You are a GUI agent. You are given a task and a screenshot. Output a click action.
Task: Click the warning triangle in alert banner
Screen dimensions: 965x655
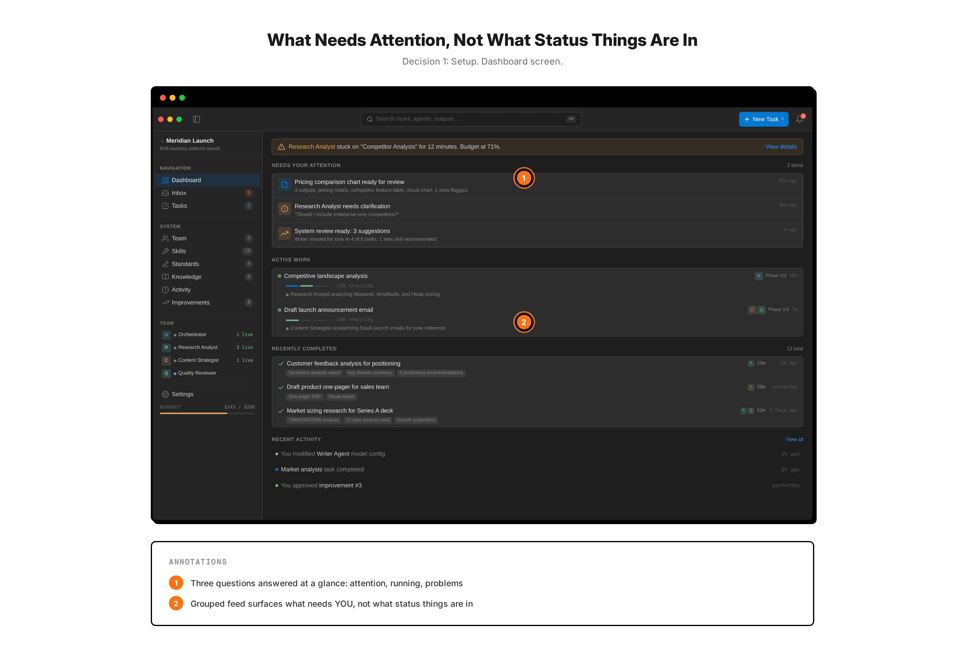tap(281, 147)
